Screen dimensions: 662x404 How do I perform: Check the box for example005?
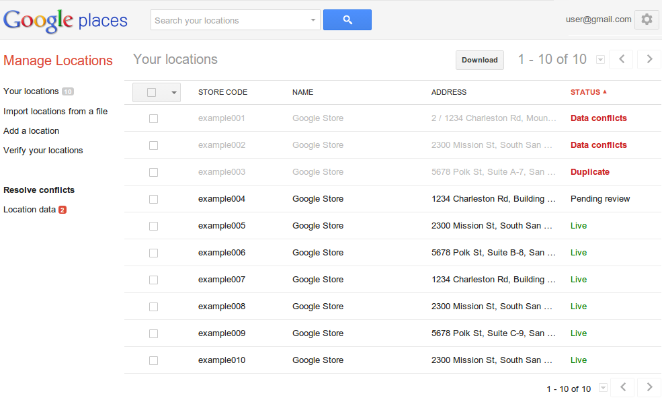pyautogui.click(x=154, y=227)
